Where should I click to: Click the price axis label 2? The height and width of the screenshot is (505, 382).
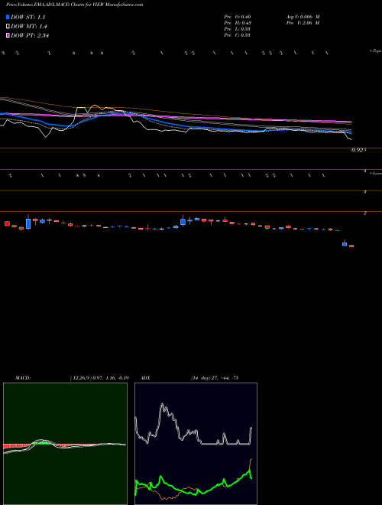(365, 213)
